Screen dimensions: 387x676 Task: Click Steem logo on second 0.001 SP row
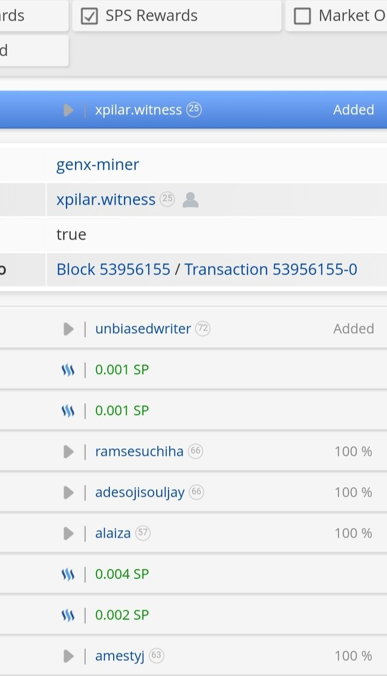click(x=68, y=411)
